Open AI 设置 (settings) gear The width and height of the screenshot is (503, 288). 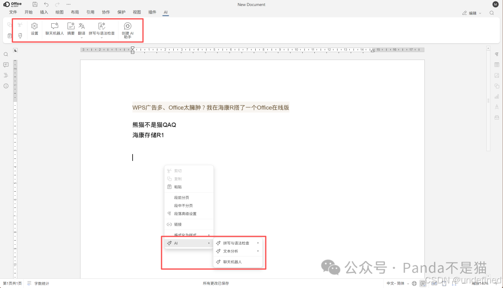34,29
